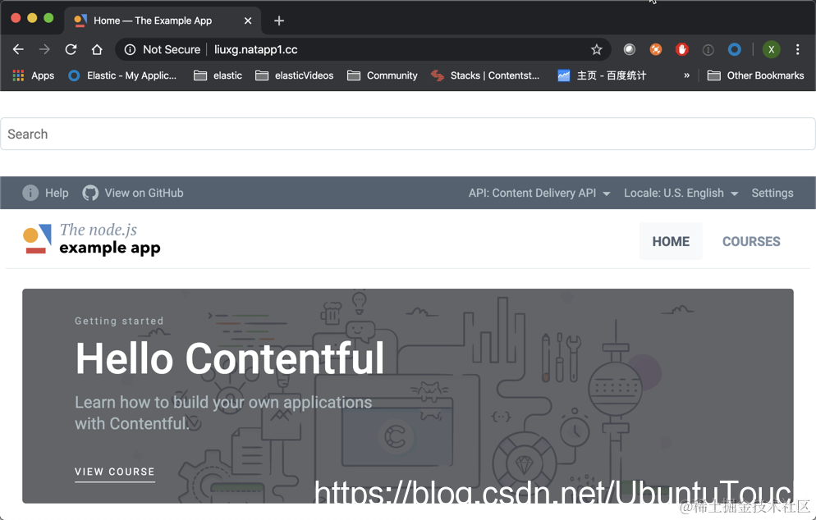Go to browser home icon
The height and width of the screenshot is (520, 816).
(97, 49)
